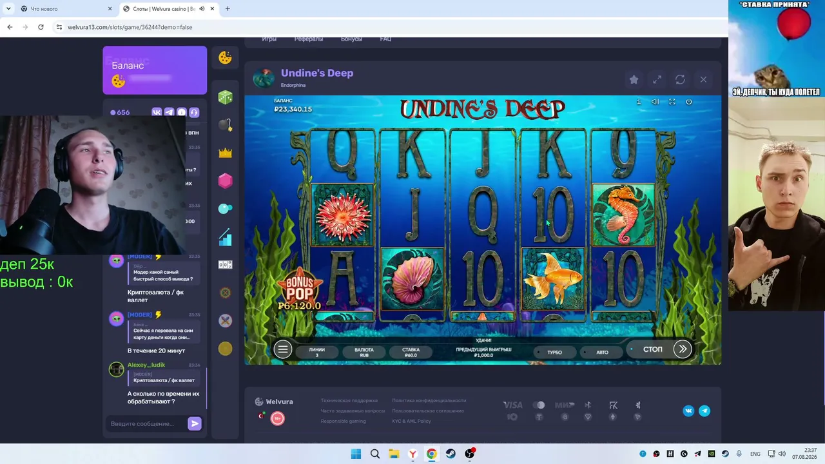Click the Баланс balance card
The image size is (825, 464).
pyautogui.click(x=155, y=70)
